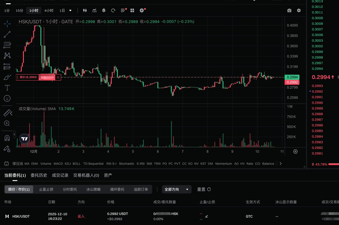Open the emoji icons tool
This screenshot has width=339, height=225.
(7, 98)
